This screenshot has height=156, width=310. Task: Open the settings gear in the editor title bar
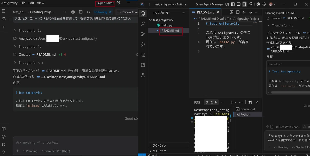(264, 4)
